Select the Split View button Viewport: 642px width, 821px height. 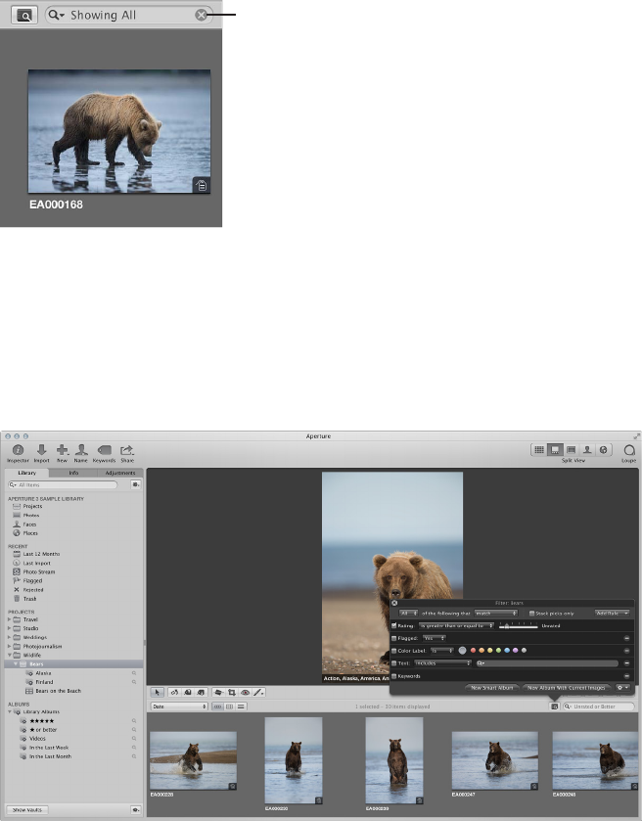[555, 450]
